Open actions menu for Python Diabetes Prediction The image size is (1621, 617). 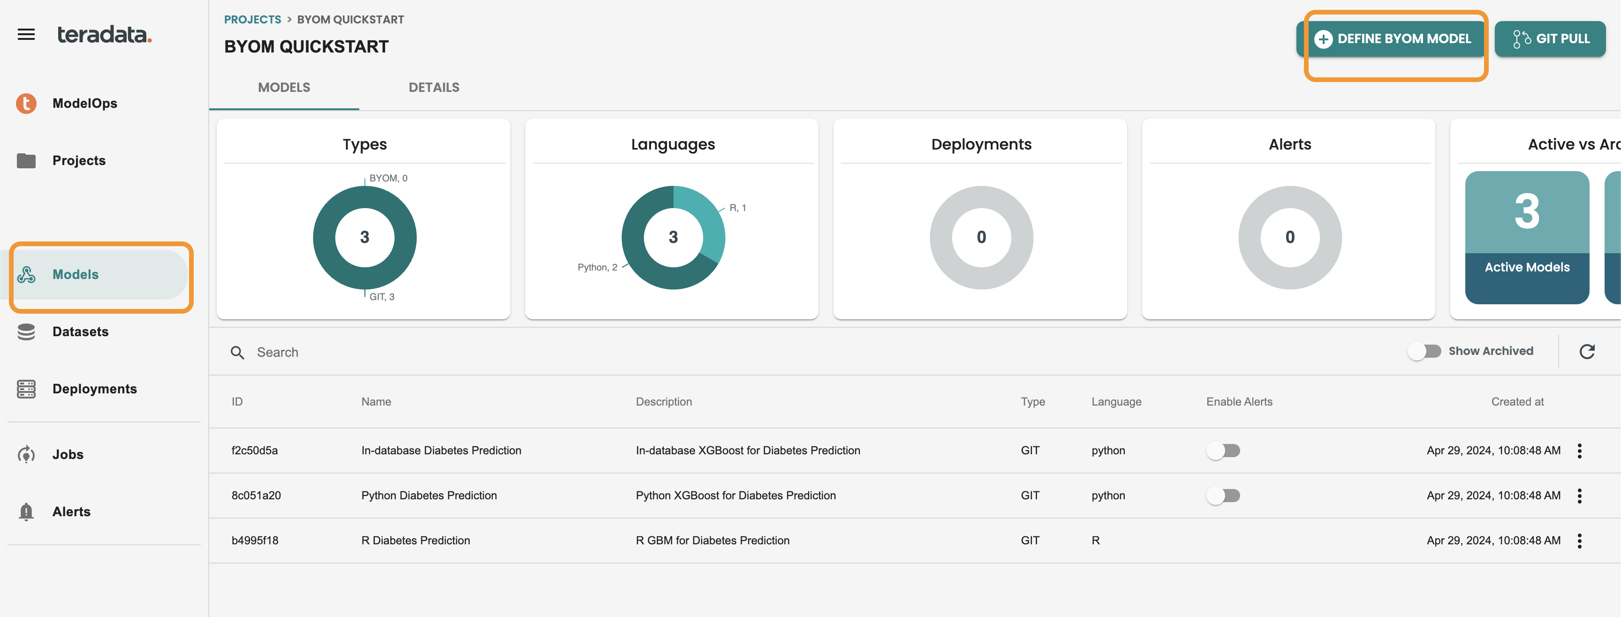(x=1579, y=496)
